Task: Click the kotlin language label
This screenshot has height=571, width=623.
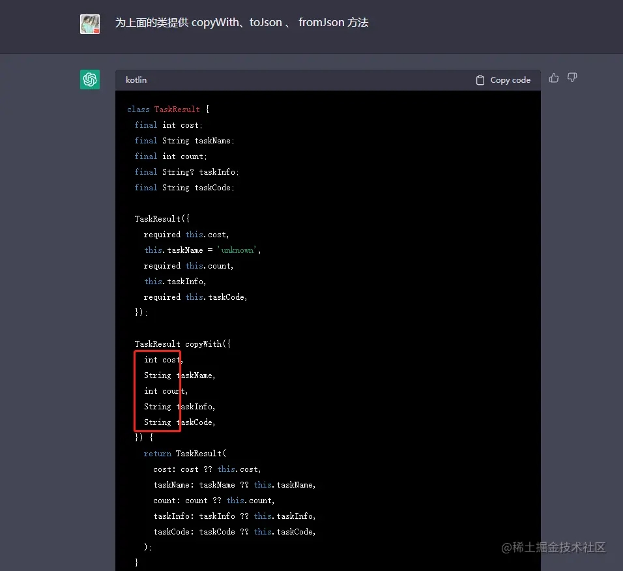Action: [x=136, y=80]
